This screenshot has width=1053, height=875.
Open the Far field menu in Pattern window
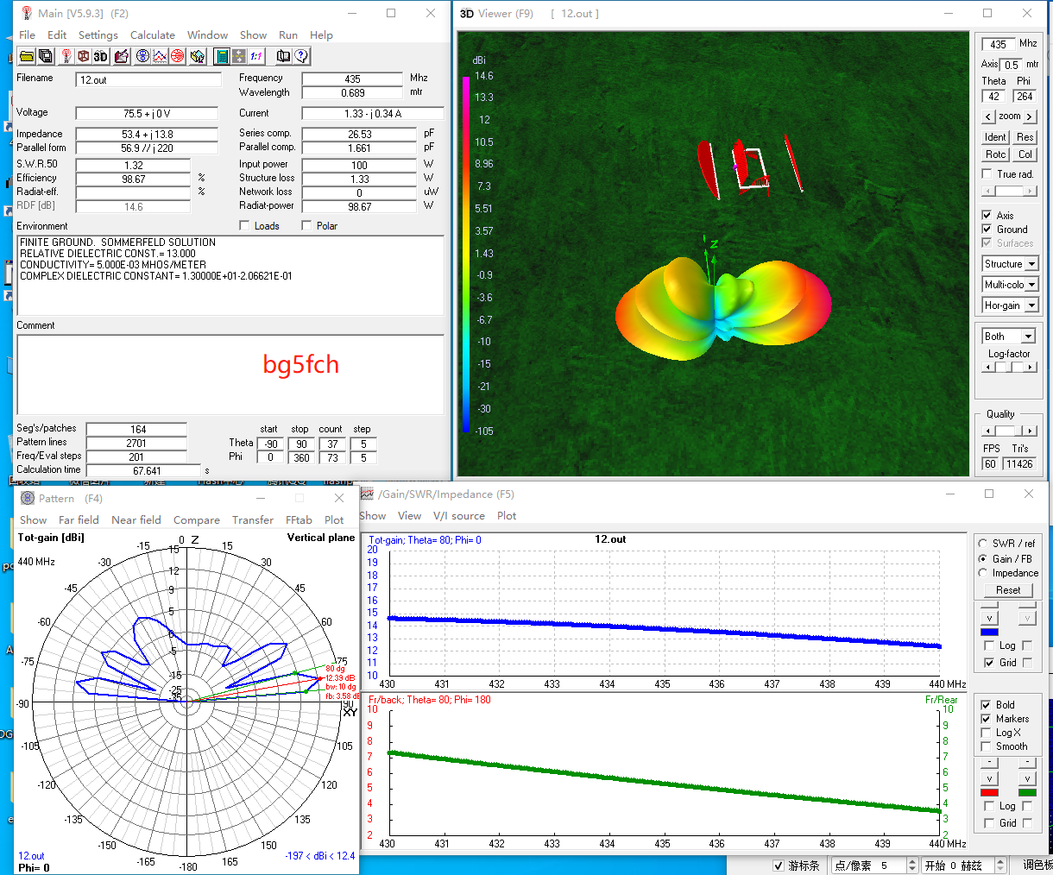tap(79, 520)
